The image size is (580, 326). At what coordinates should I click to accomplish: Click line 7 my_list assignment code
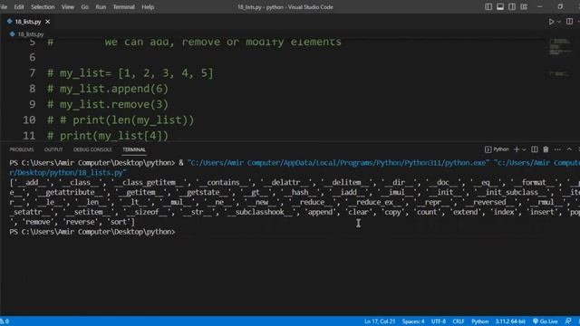tap(130, 73)
